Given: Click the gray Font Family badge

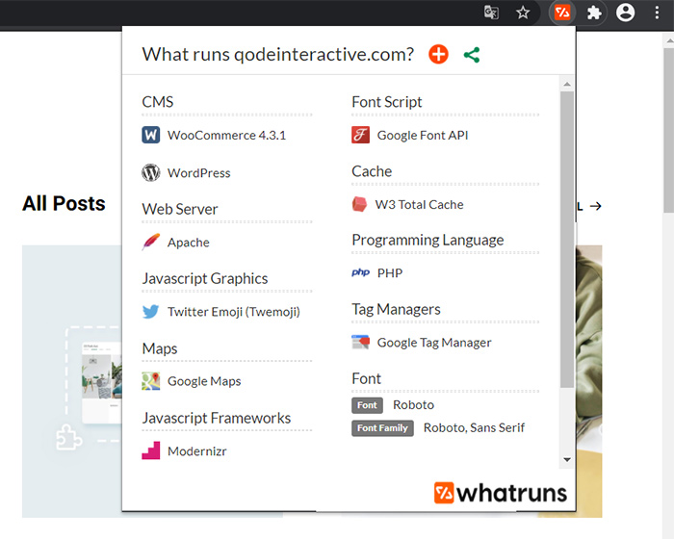Looking at the screenshot, I should 382,428.
